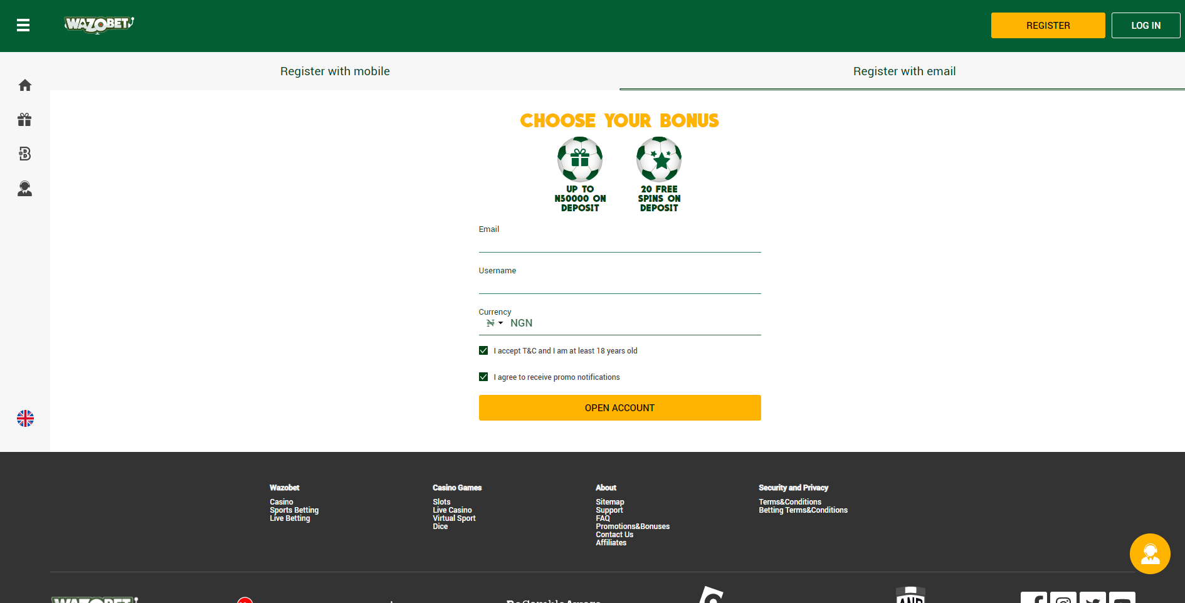This screenshot has height=603, width=1185.
Task: Open the Support footer link
Action: point(609,510)
